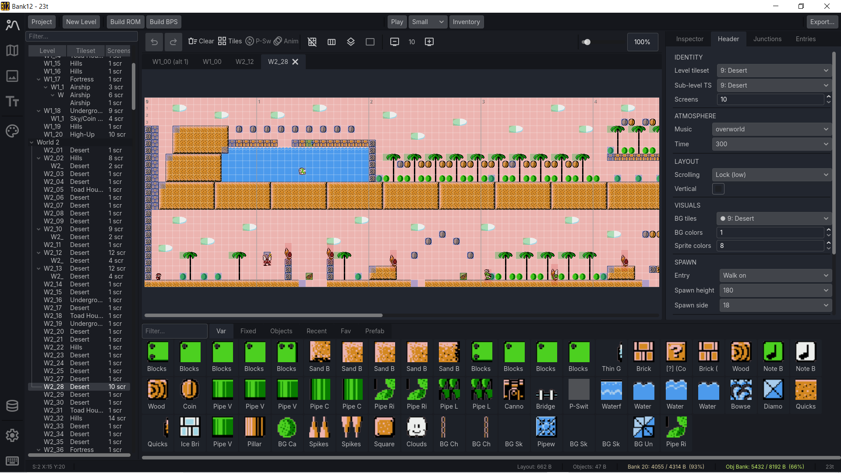The width and height of the screenshot is (841, 473).
Task: Open the world map sidebar icon
Action: coord(12,50)
